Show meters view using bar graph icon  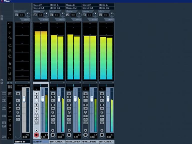pyautogui.click(x=10, y=73)
